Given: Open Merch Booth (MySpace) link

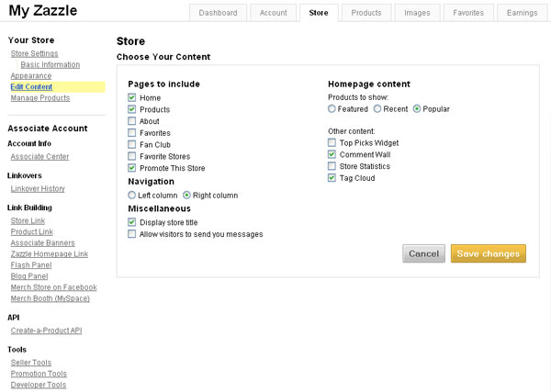Looking at the screenshot, I should pyautogui.click(x=50, y=298).
